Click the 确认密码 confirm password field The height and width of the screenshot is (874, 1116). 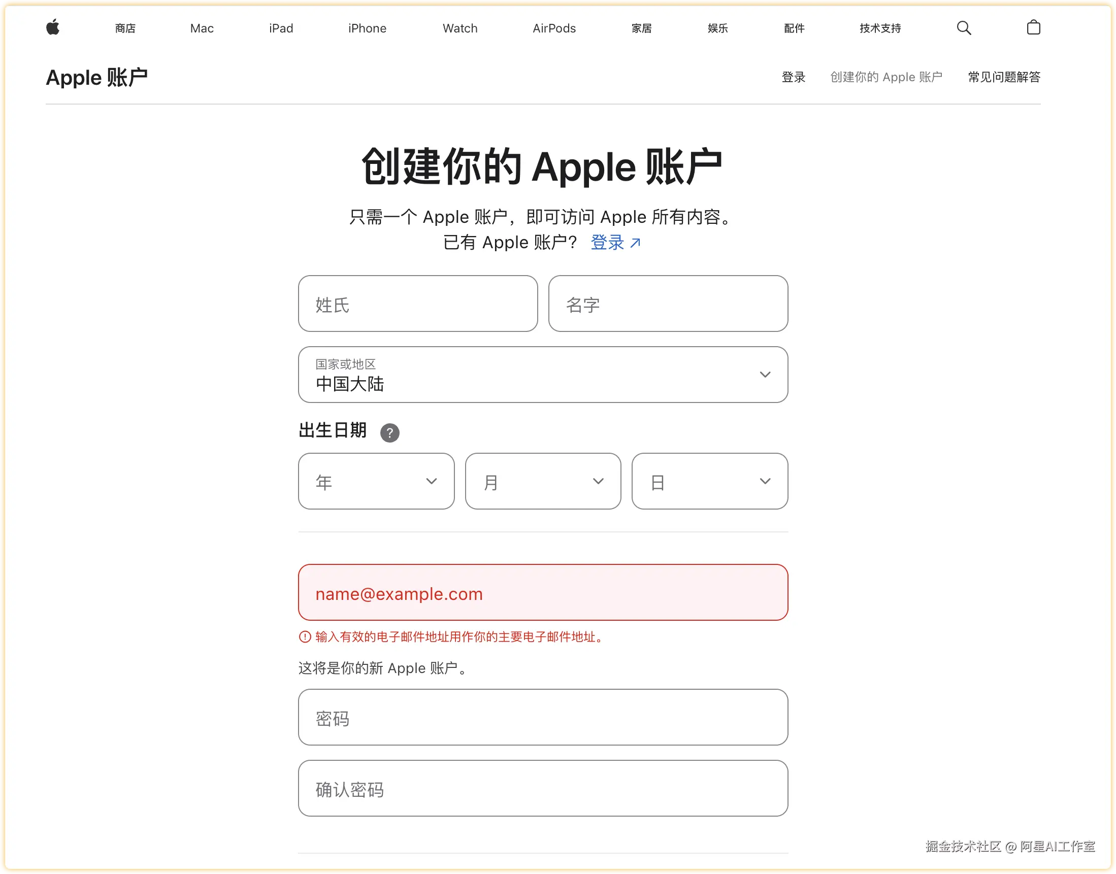click(x=543, y=788)
